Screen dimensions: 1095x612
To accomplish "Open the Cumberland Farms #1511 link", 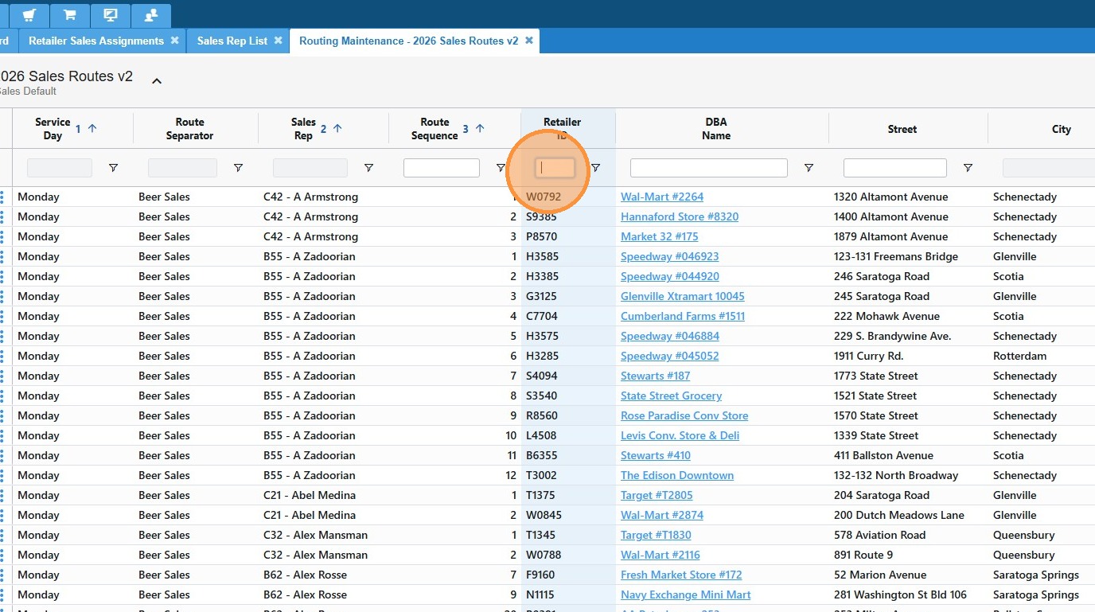I will (682, 316).
